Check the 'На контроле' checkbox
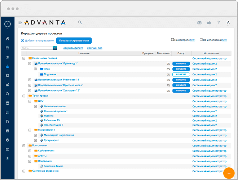Screen dimensions: 238x180 click(x=172, y=40)
